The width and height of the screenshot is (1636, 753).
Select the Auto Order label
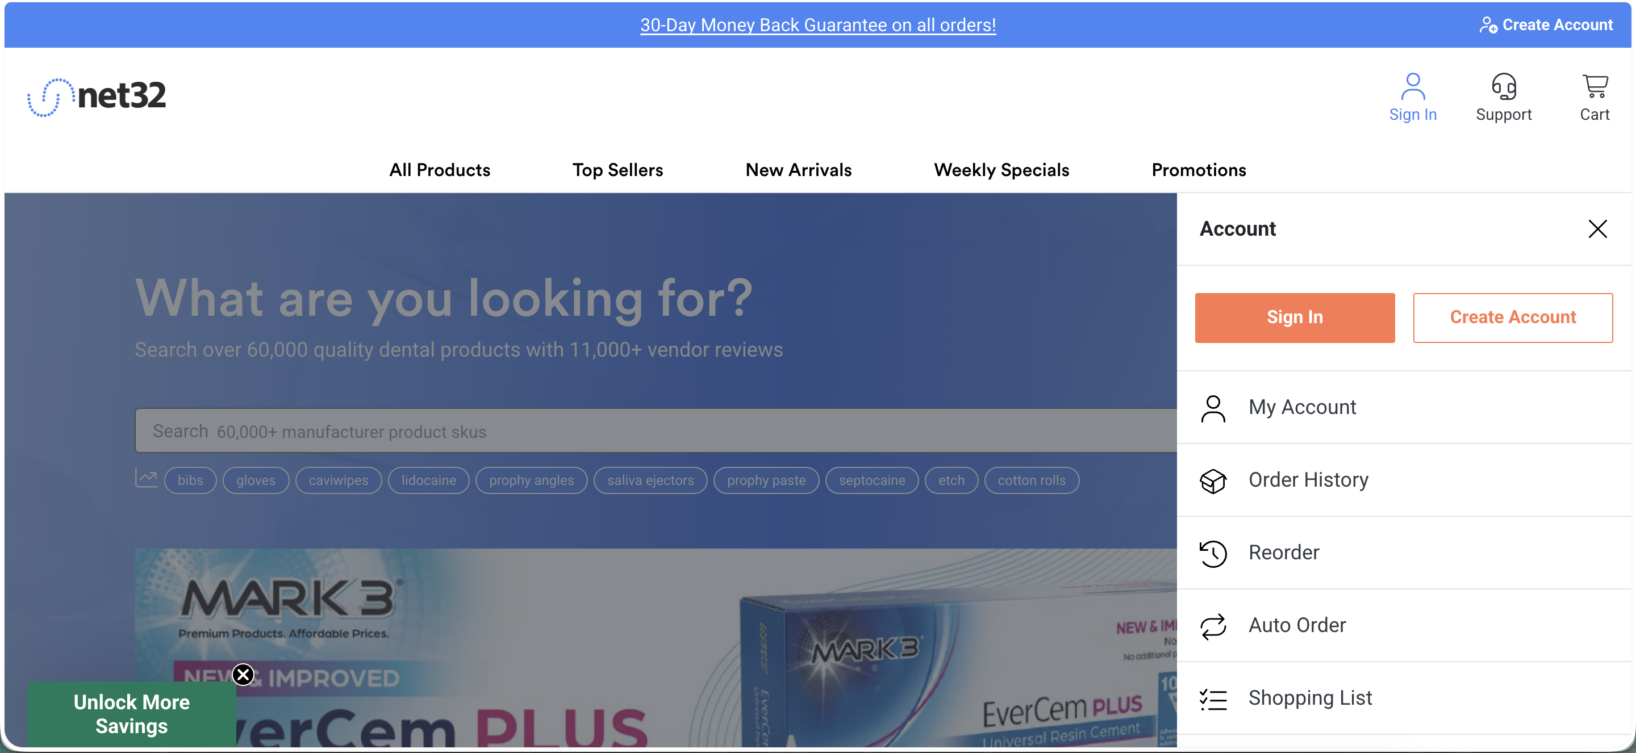[x=1297, y=625]
